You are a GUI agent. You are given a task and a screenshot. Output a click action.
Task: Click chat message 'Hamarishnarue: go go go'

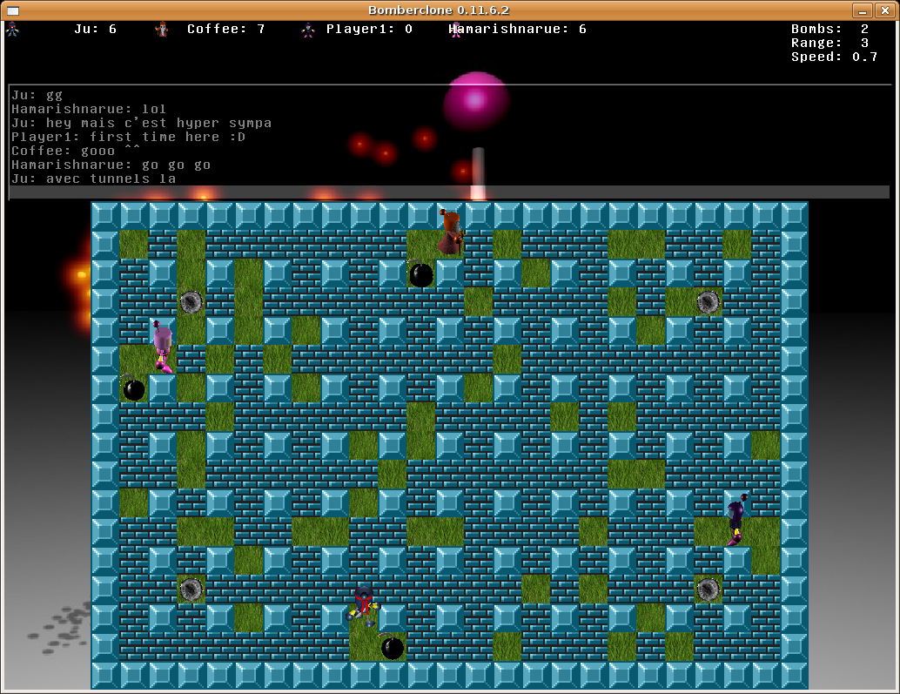pos(111,165)
